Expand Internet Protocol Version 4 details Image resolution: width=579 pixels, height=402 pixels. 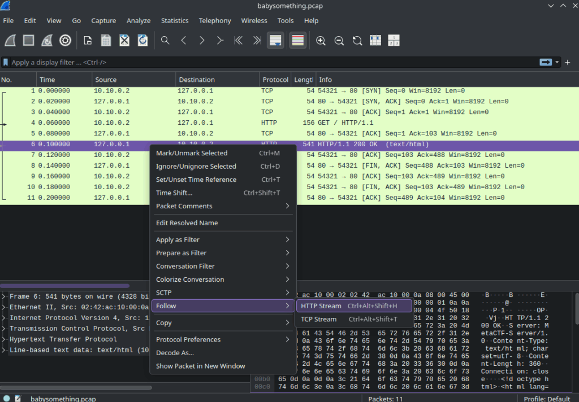[x=4, y=318]
